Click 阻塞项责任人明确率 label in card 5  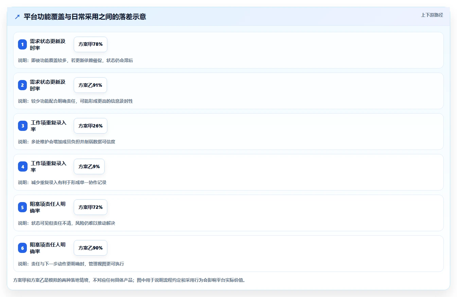coord(48,207)
